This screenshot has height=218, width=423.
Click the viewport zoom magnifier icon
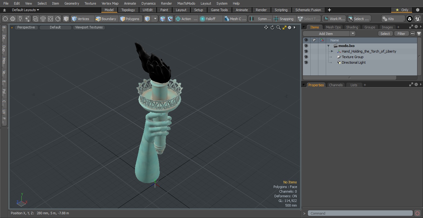tap(278, 28)
